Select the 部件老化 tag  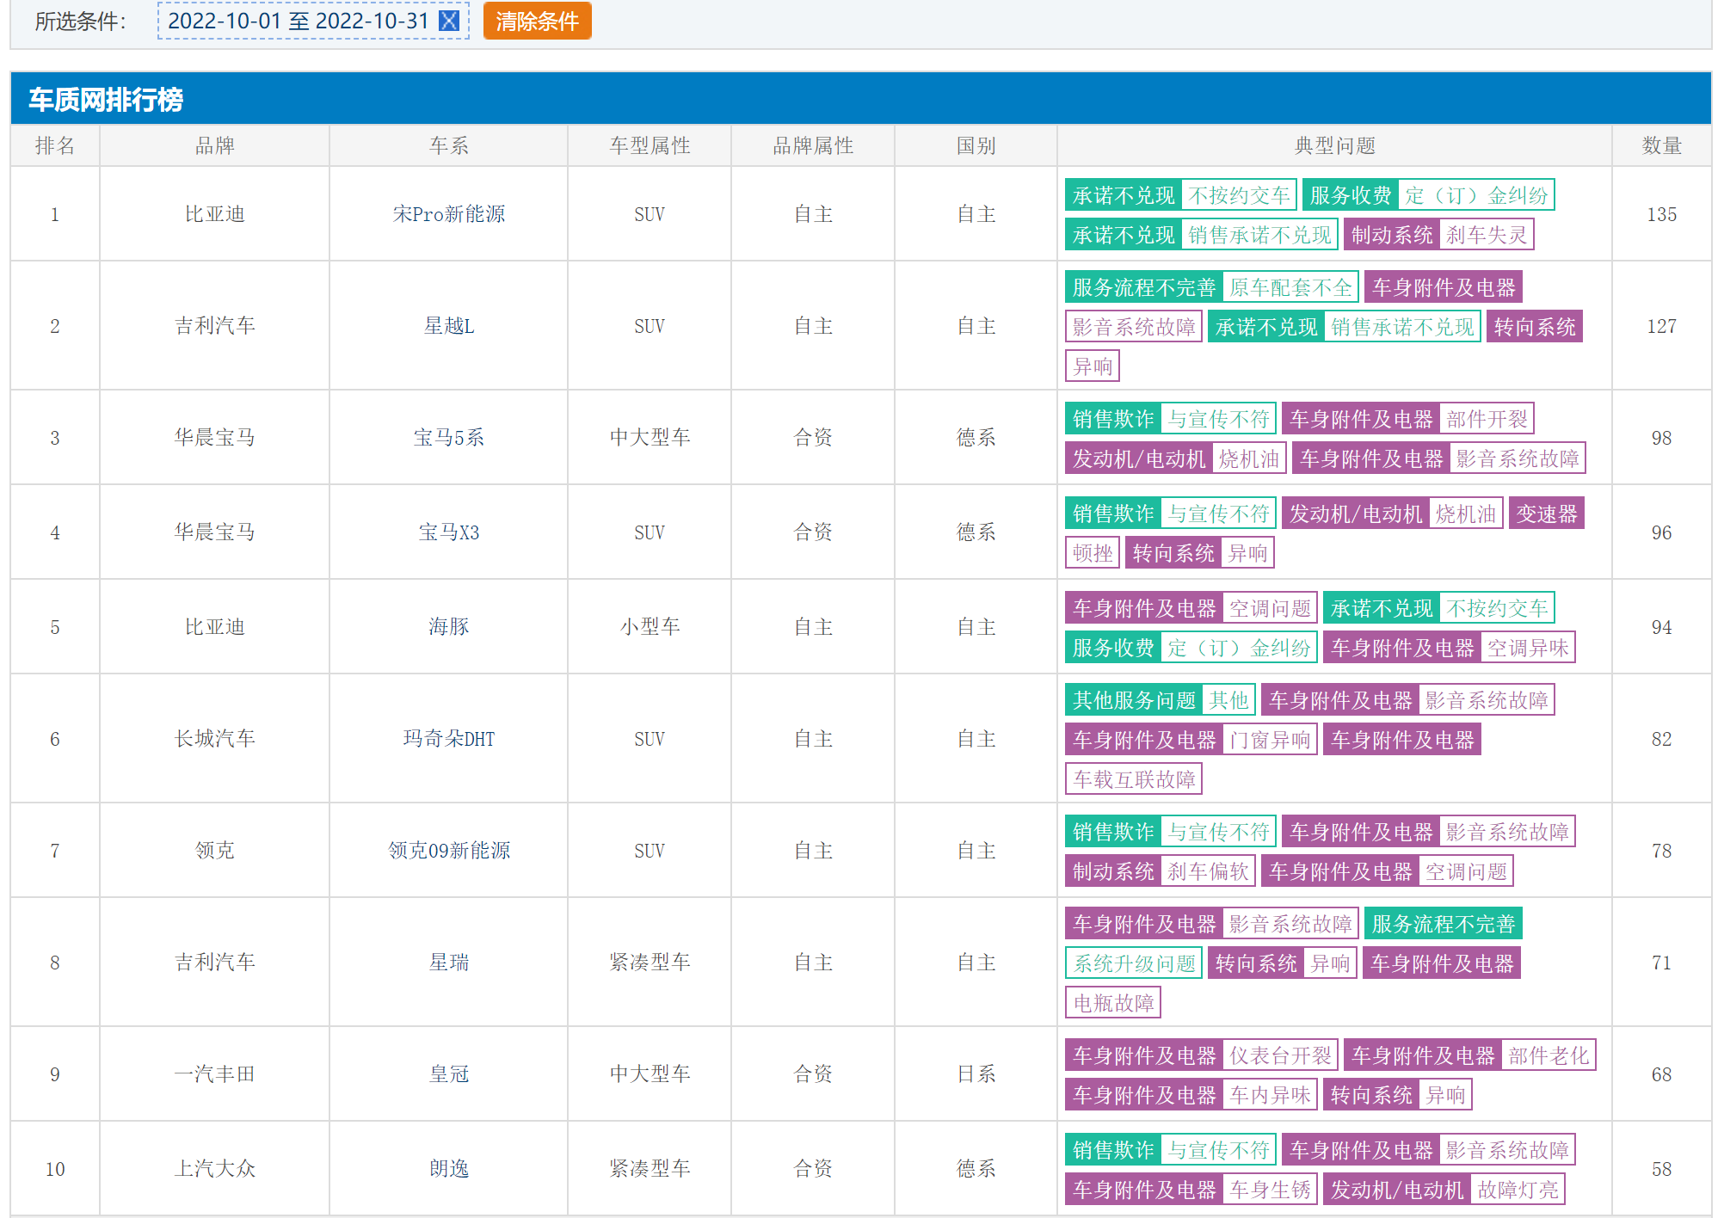[1549, 1055]
